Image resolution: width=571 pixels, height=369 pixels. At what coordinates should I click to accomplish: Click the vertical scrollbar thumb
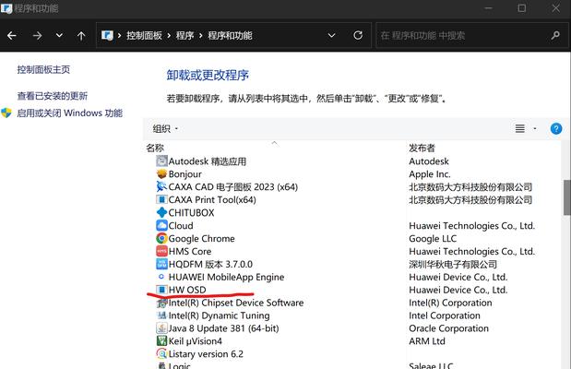567,197
